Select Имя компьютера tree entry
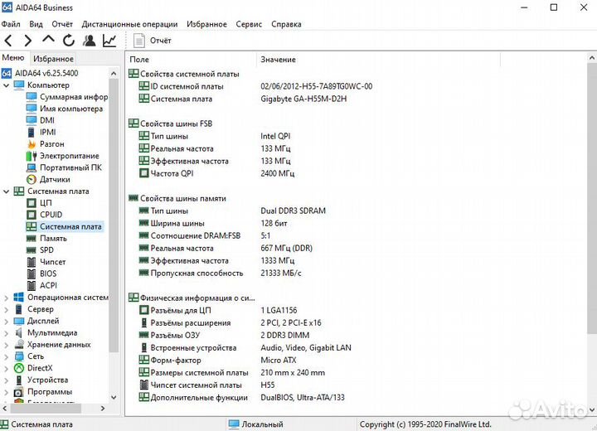 [x=65, y=109]
